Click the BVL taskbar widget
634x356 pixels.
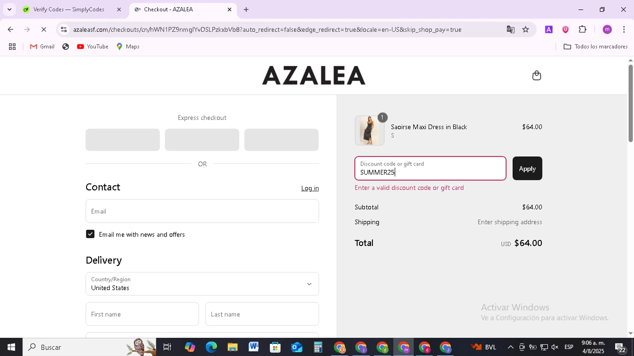[484, 347]
